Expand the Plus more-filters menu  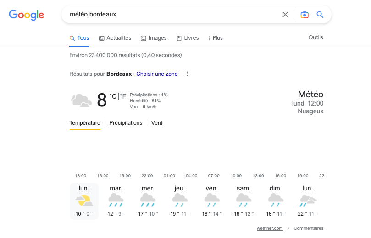tap(215, 38)
